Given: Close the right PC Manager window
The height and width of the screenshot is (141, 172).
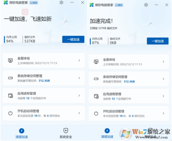Looking at the screenshot, I should pyautogui.click(x=167, y=5).
